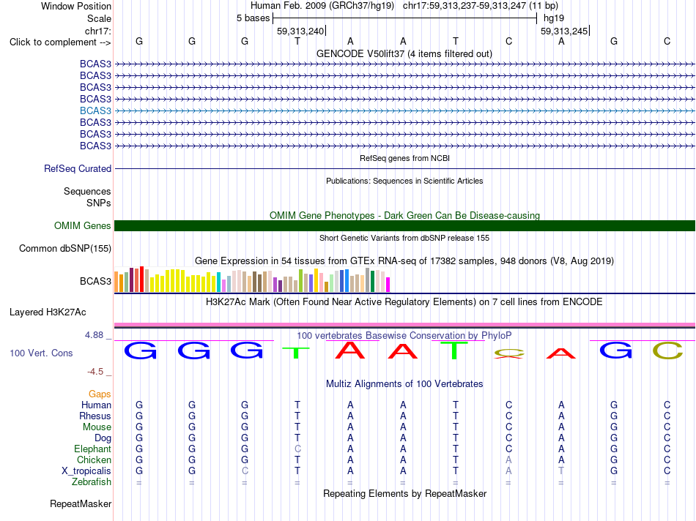This screenshot has width=696, height=521.
Task: Click the light A mismatch in Chicken row
Action: click(x=508, y=460)
